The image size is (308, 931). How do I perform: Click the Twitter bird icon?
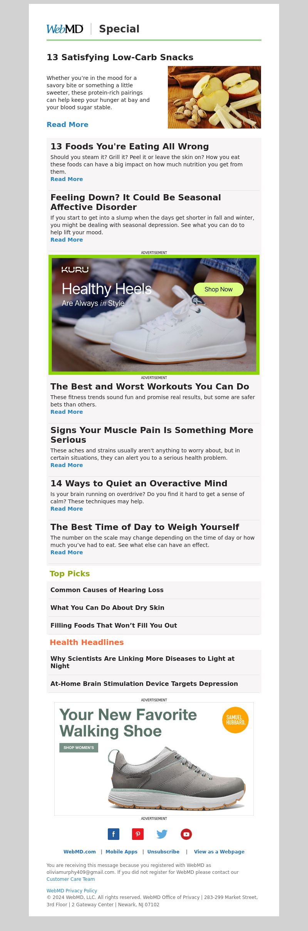[162, 834]
